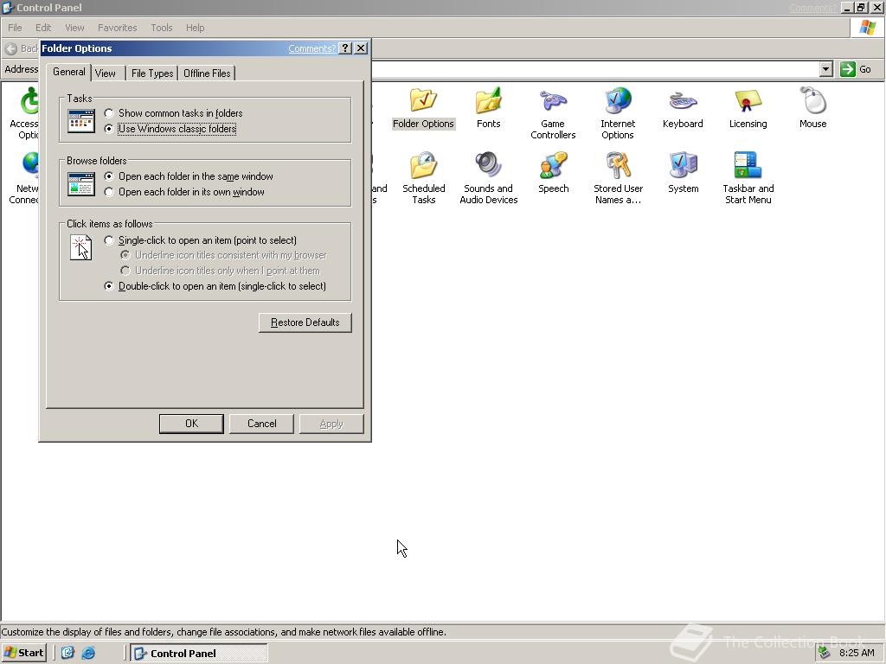
Task: Open the Folder Options control panel icon
Action: click(x=423, y=108)
